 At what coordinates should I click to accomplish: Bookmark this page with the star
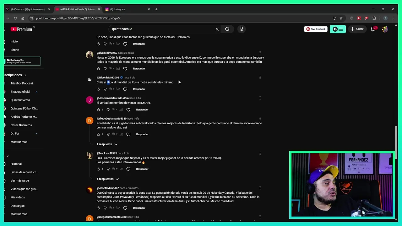coord(341,18)
